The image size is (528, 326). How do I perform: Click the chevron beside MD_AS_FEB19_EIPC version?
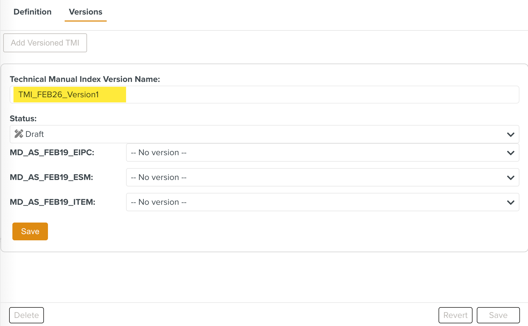[510, 153]
